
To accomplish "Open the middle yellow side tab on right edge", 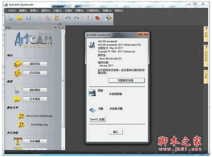I will point(206,56).
